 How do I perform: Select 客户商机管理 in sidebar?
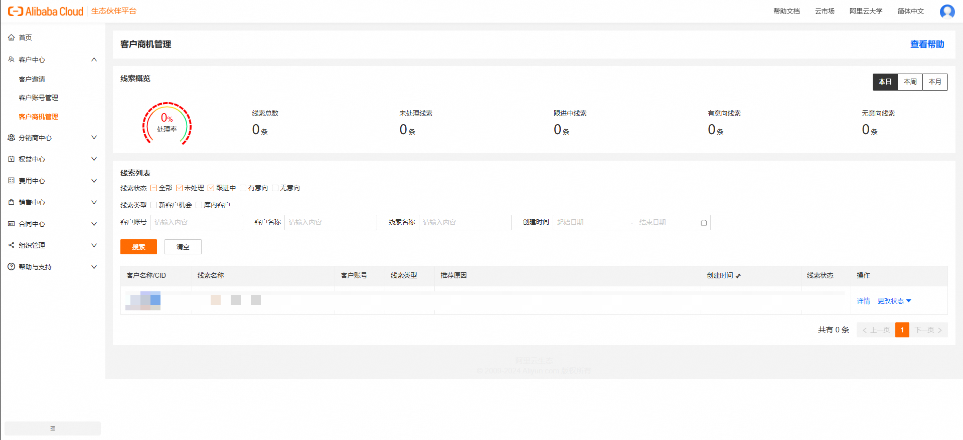pos(39,117)
